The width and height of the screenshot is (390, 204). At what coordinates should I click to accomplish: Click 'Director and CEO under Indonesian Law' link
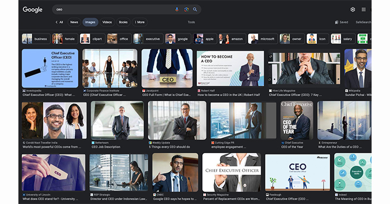click(x=119, y=199)
